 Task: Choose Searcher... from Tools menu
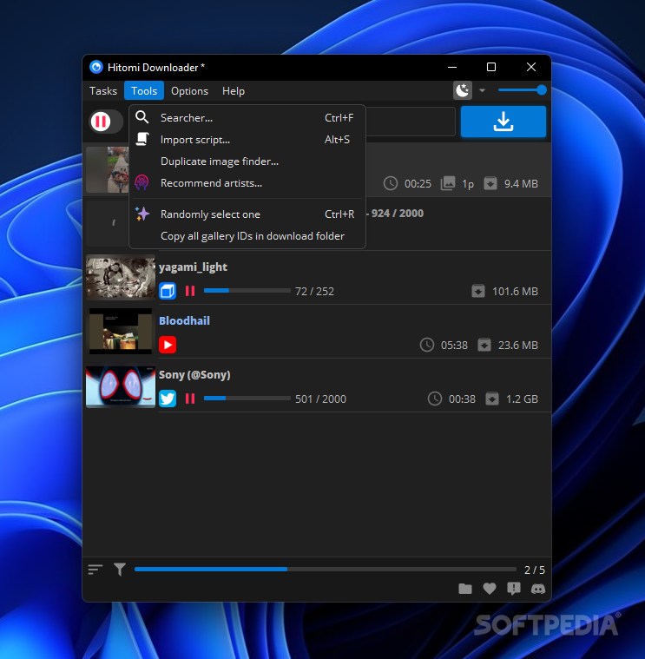coord(247,118)
